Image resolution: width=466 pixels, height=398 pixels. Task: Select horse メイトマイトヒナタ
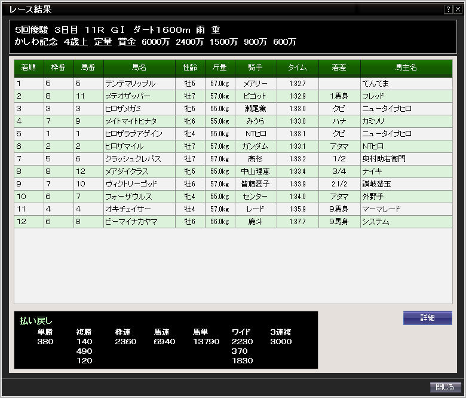[x=131, y=121]
